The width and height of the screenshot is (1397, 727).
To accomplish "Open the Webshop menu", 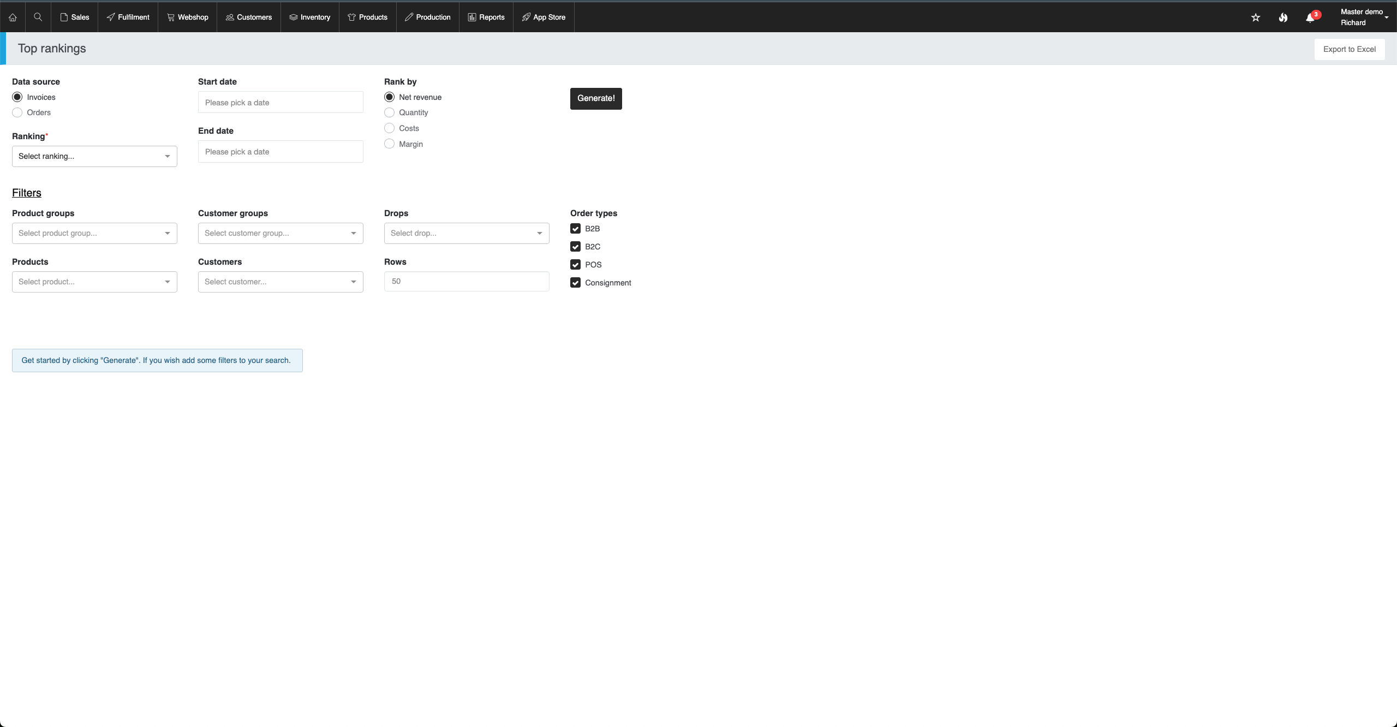I will [x=188, y=17].
